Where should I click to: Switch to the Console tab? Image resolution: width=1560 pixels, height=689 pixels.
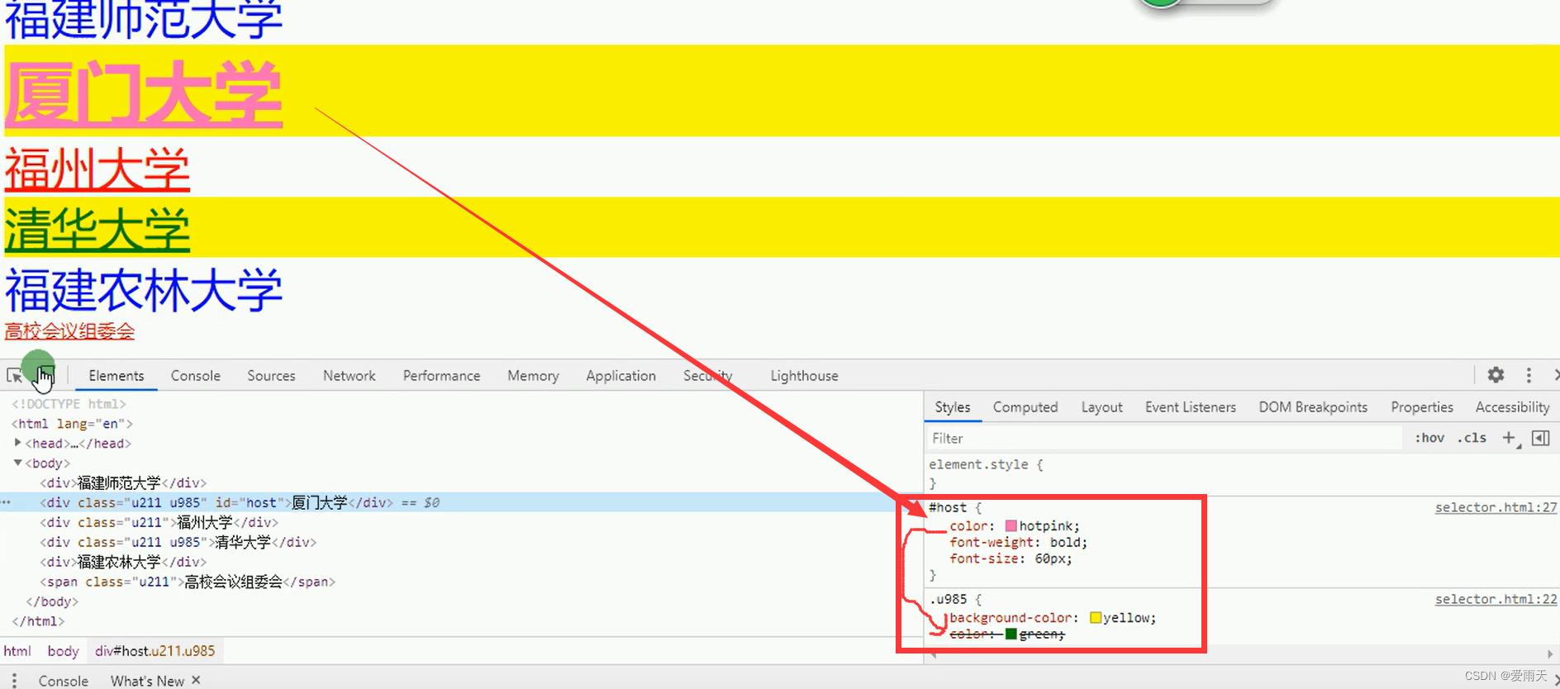[x=196, y=376]
